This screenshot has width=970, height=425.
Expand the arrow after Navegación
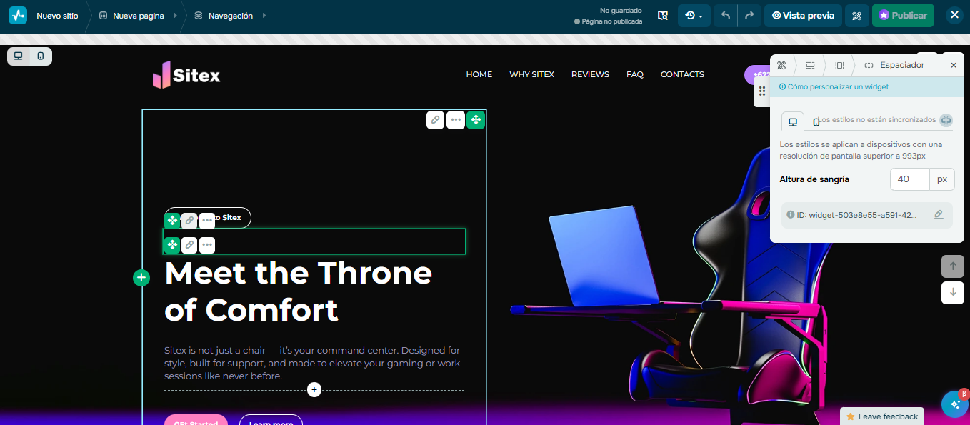[264, 16]
